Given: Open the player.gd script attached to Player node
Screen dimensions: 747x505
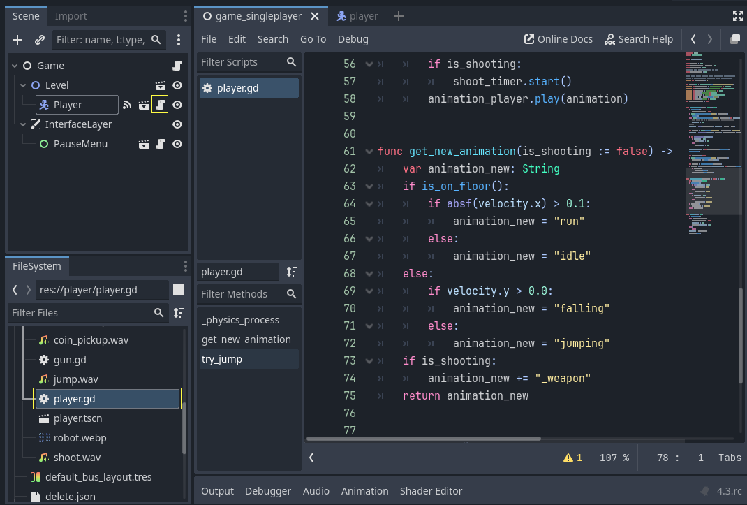Looking at the screenshot, I should (161, 105).
